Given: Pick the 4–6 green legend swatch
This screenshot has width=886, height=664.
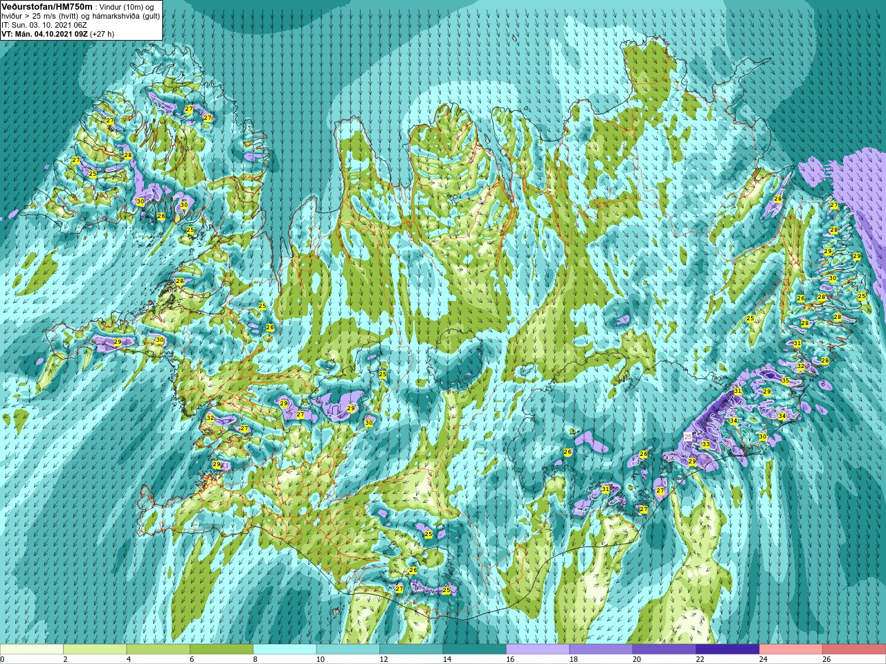Looking at the screenshot, I should click(x=159, y=649).
